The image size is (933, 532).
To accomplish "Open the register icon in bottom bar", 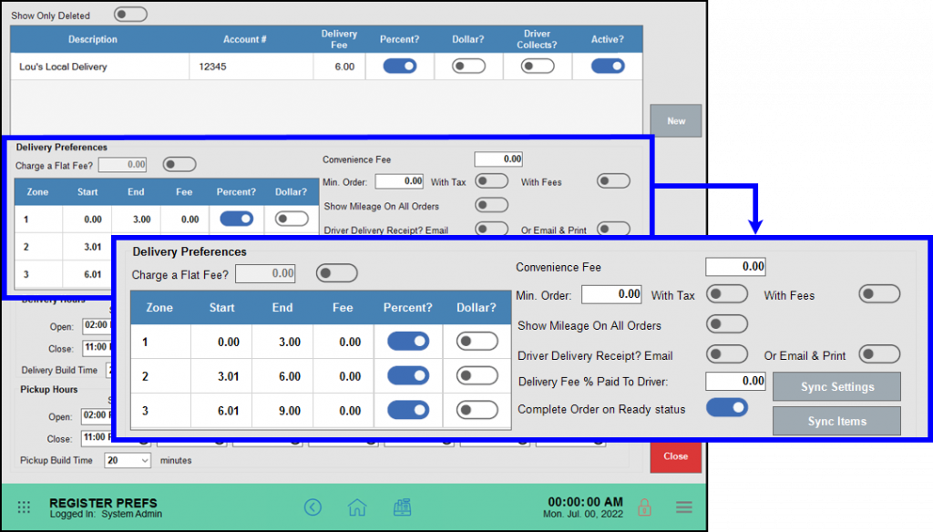I will click(x=402, y=507).
